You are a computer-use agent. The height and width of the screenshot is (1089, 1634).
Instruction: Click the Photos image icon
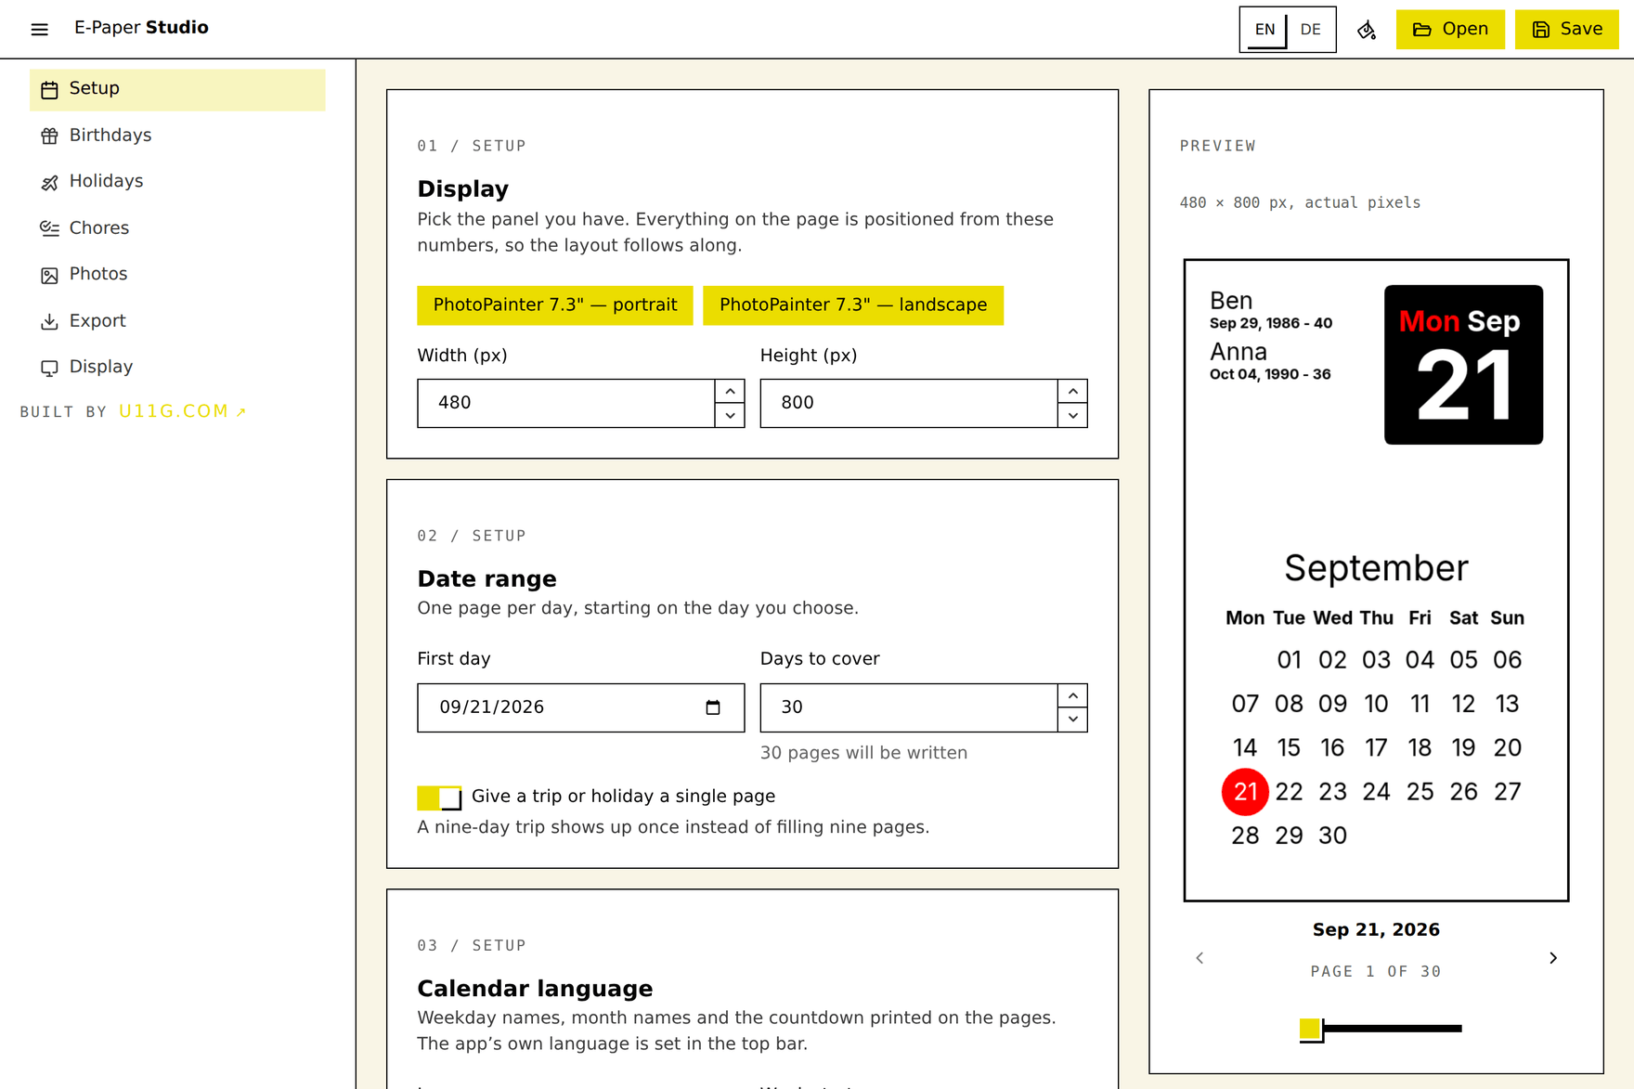tap(50, 276)
